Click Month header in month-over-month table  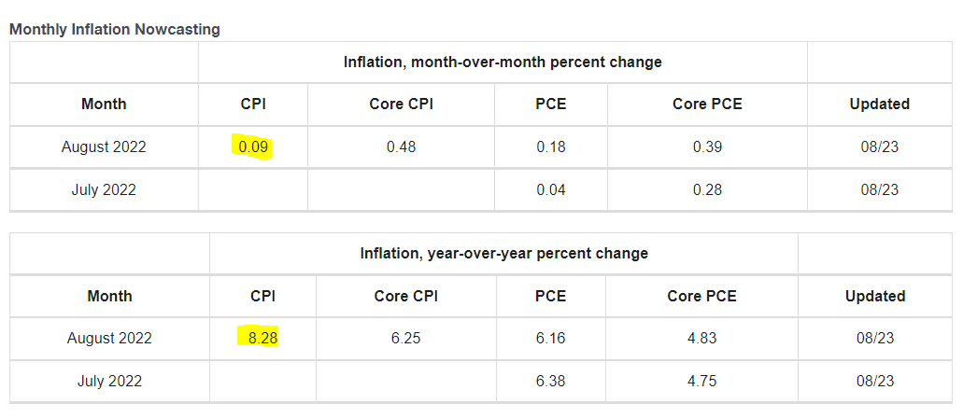click(104, 104)
